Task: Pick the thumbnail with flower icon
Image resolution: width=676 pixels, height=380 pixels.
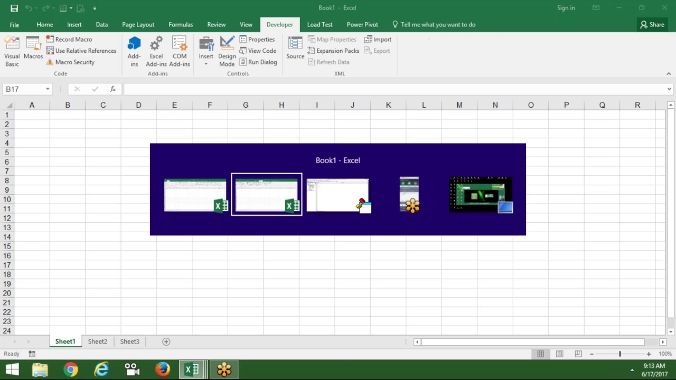Action: click(x=409, y=195)
